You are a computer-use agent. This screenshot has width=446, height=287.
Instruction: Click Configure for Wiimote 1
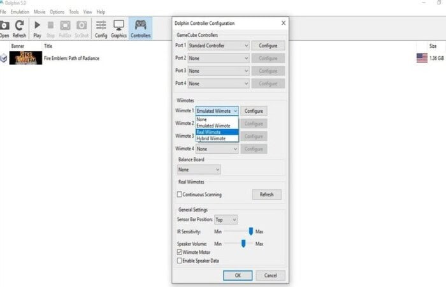254,111
